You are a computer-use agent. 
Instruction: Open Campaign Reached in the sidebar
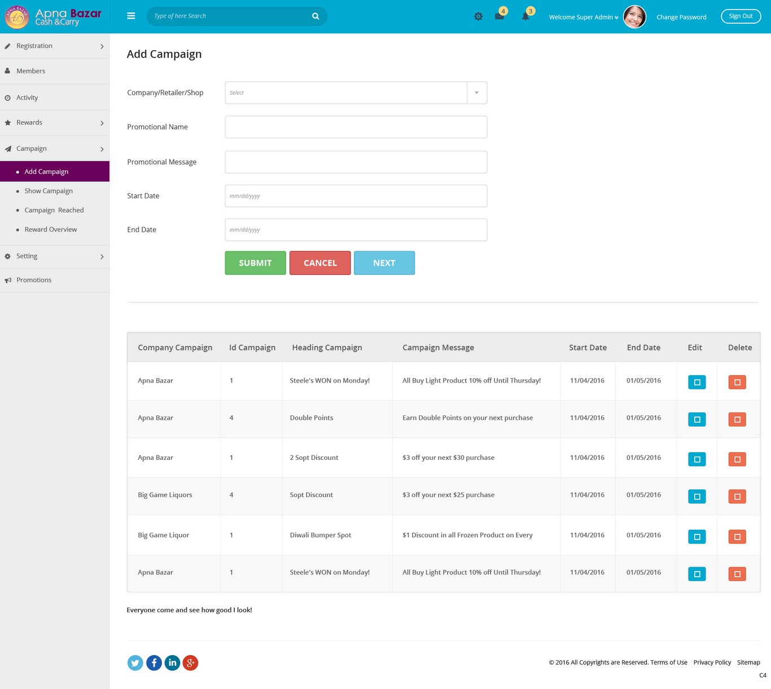tap(54, 210)
